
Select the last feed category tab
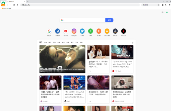(x=81, y=42)
